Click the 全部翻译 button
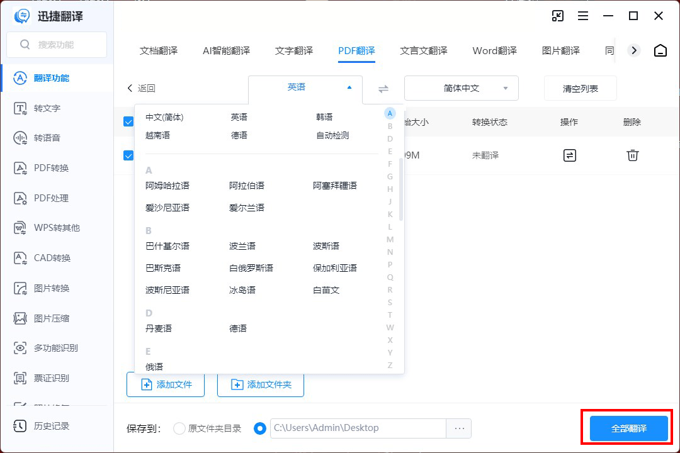The height and width of the screenshot is (453, 680). [x=629, y=428]
